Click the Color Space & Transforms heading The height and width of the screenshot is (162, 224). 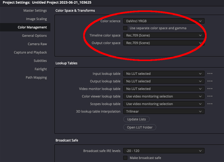[x=75, y=10]
